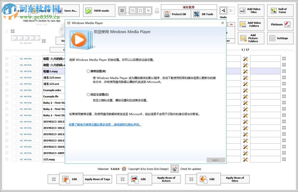Click Apply Bean of Actors
The width and height of the screenshot is (298, 192).
coord(166,179)
